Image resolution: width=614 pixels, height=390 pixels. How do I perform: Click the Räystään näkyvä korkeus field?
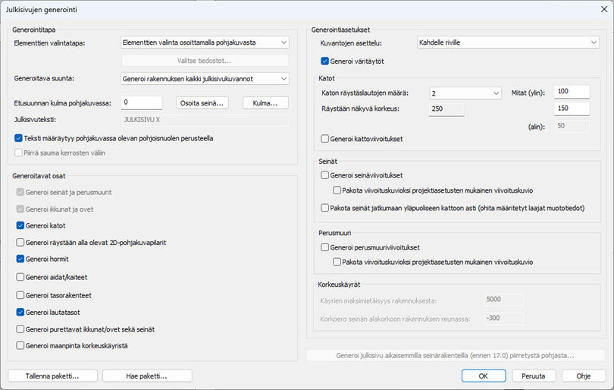[x=443, y=110]
